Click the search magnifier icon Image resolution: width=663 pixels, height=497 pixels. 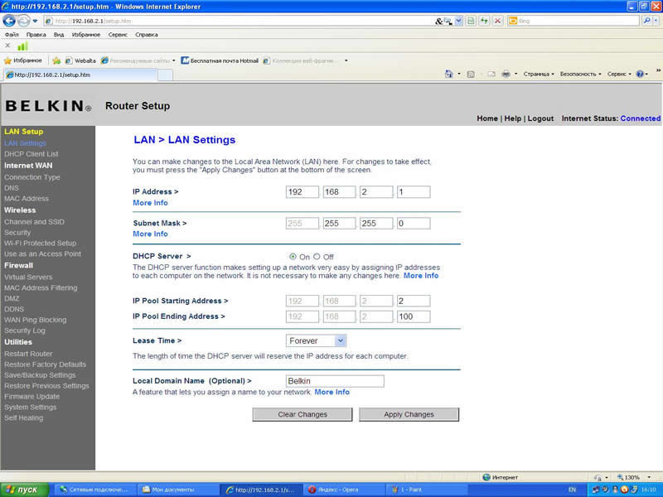[646, 20]
